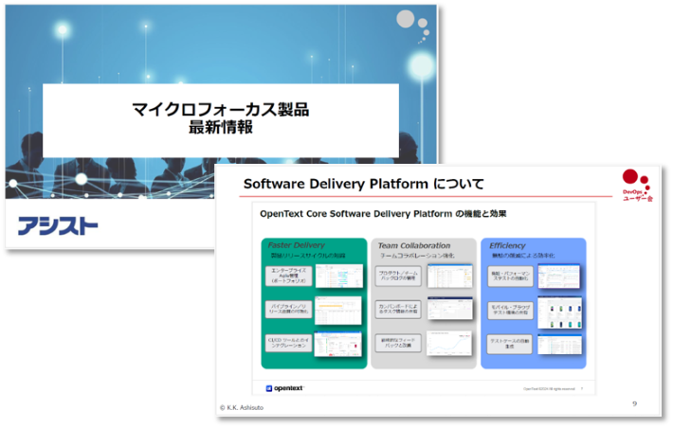This screenshot has width=673, height=428.
Task: Click the パイプライン/リリース label box
Action: [288, 311]
